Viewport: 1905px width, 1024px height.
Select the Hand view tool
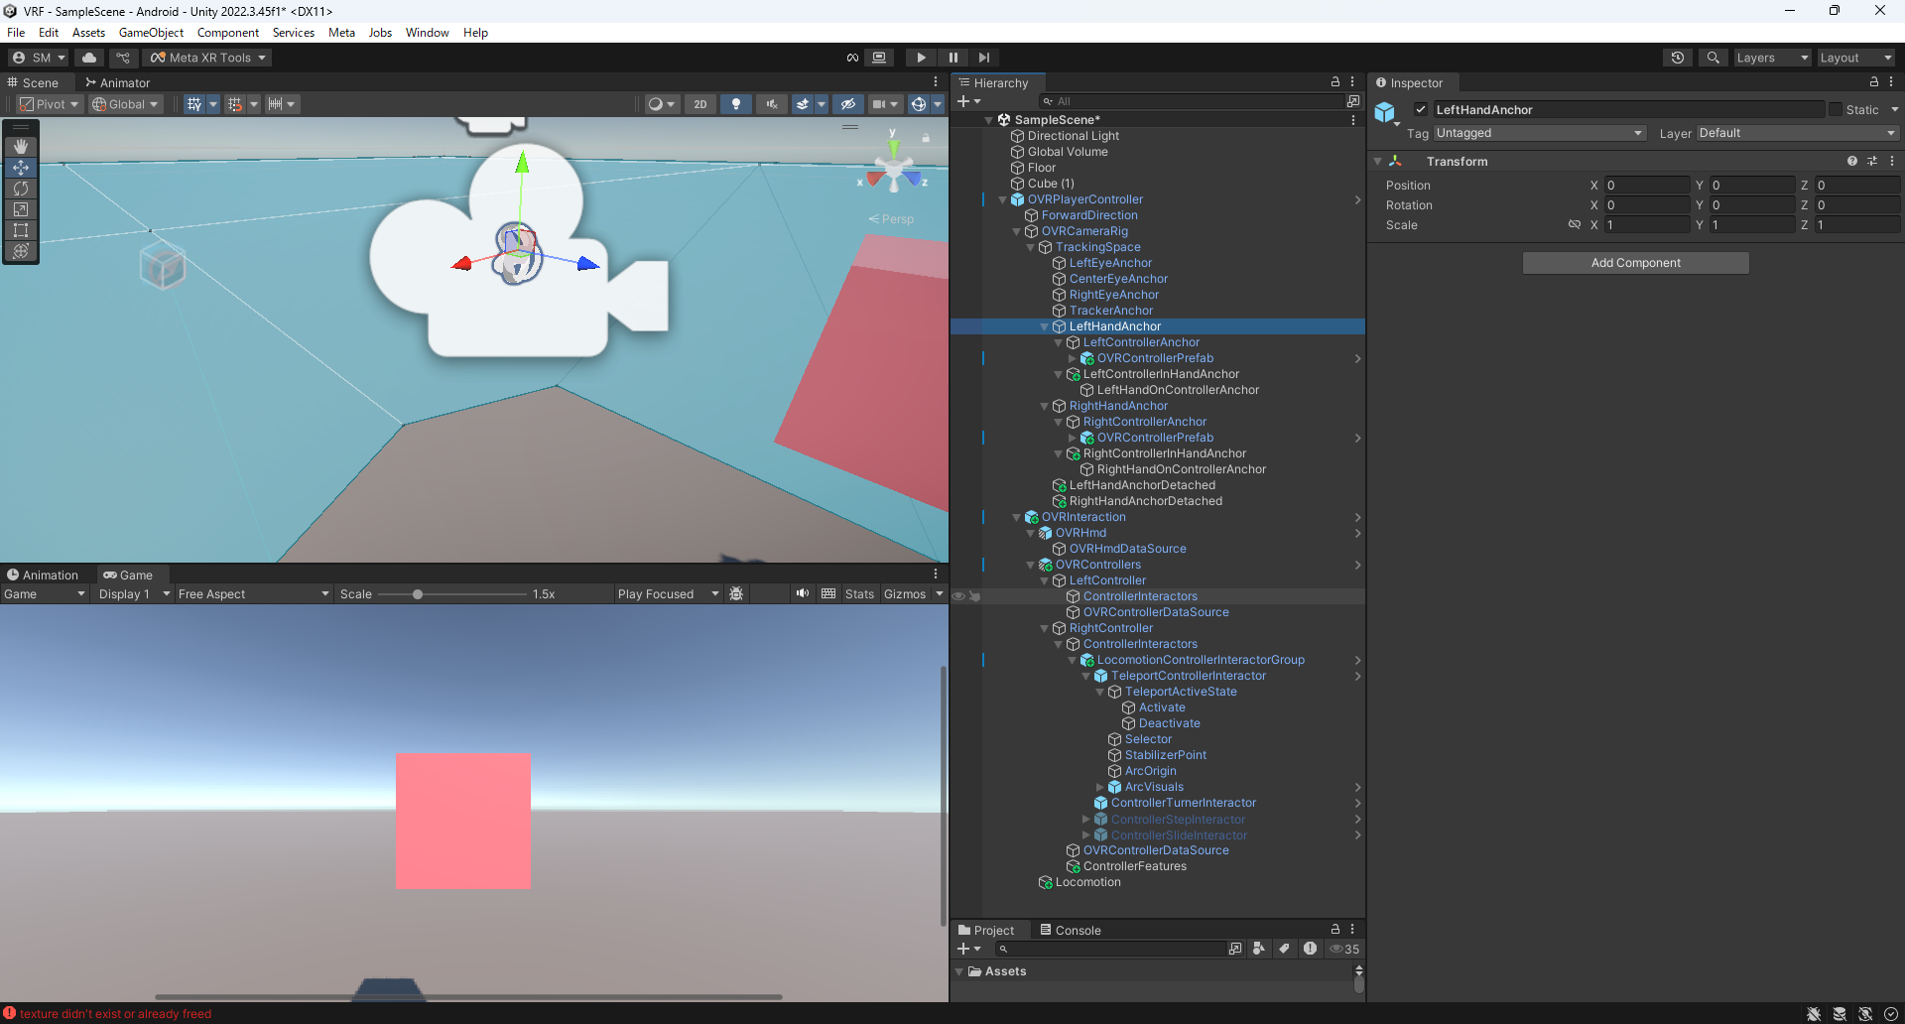click(x=21, y=147)
